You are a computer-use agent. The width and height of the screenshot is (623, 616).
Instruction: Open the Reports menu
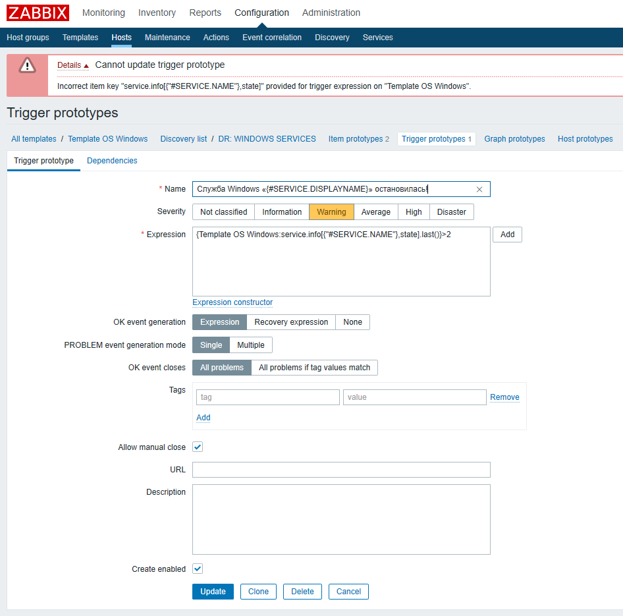click(205, 13)
